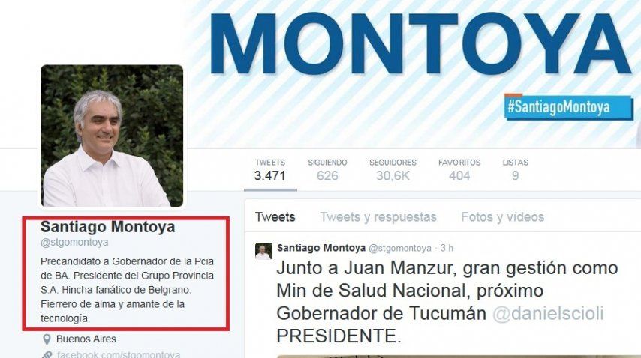Click the Buenos Aires location pin icon
The width and height of the screenshot is (641, 358).
tap(47, 339)
